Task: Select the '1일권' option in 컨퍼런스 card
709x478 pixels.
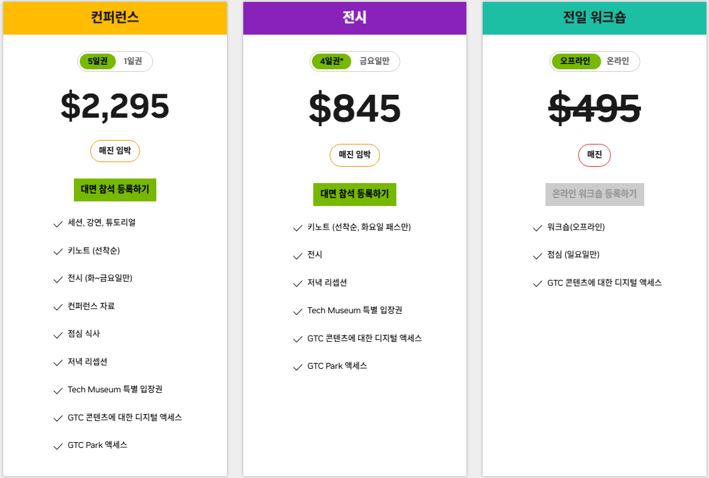Action: pyautogui.click(x=132, y=61)
